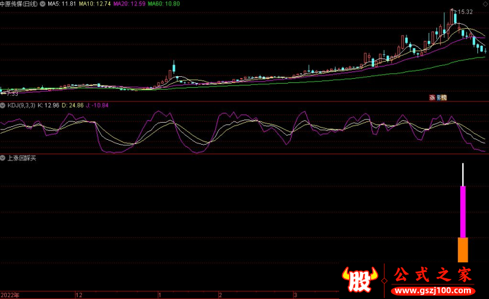Click the 2022年 timeline label
Screen dimensions: 489x299
click(x=10, y=295)
